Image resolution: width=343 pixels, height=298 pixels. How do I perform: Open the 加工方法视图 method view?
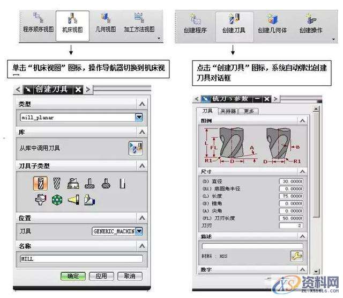tap(139, 23)
